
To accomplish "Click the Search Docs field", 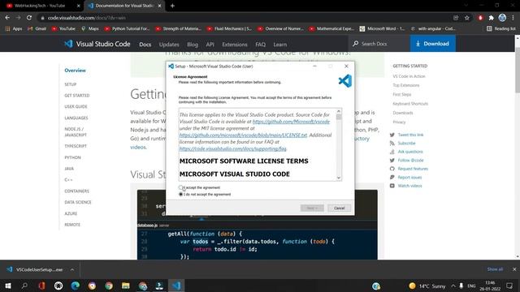I will (x=379, y=44).
